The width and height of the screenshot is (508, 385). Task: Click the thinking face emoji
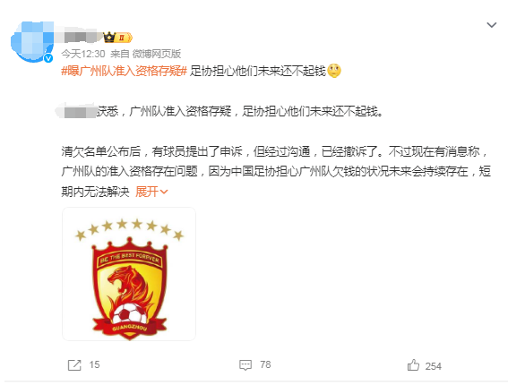[x=334, y=71]
